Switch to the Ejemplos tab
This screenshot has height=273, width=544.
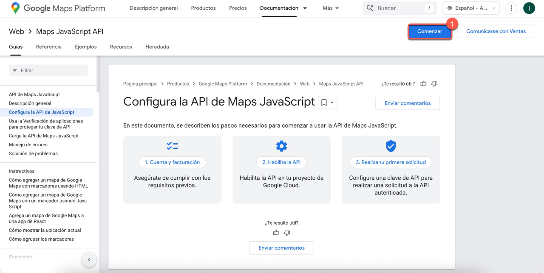pyautogui.click(x=86, y=47)
